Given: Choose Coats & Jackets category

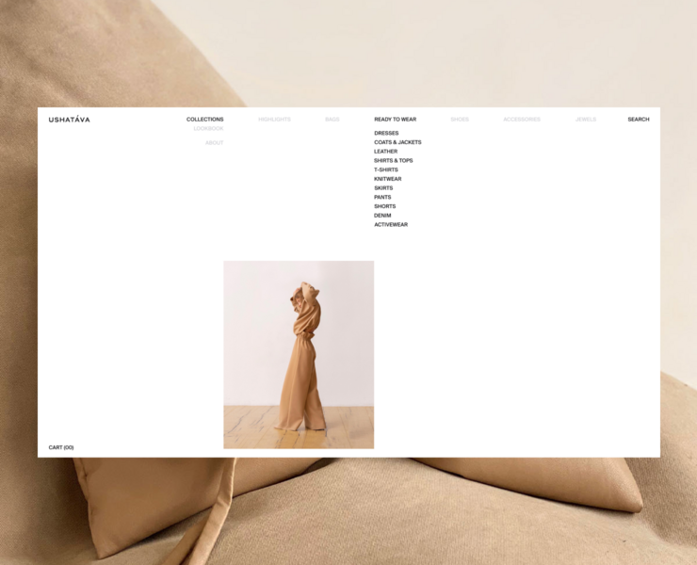Looking at the screenshot, I should 397,142.
